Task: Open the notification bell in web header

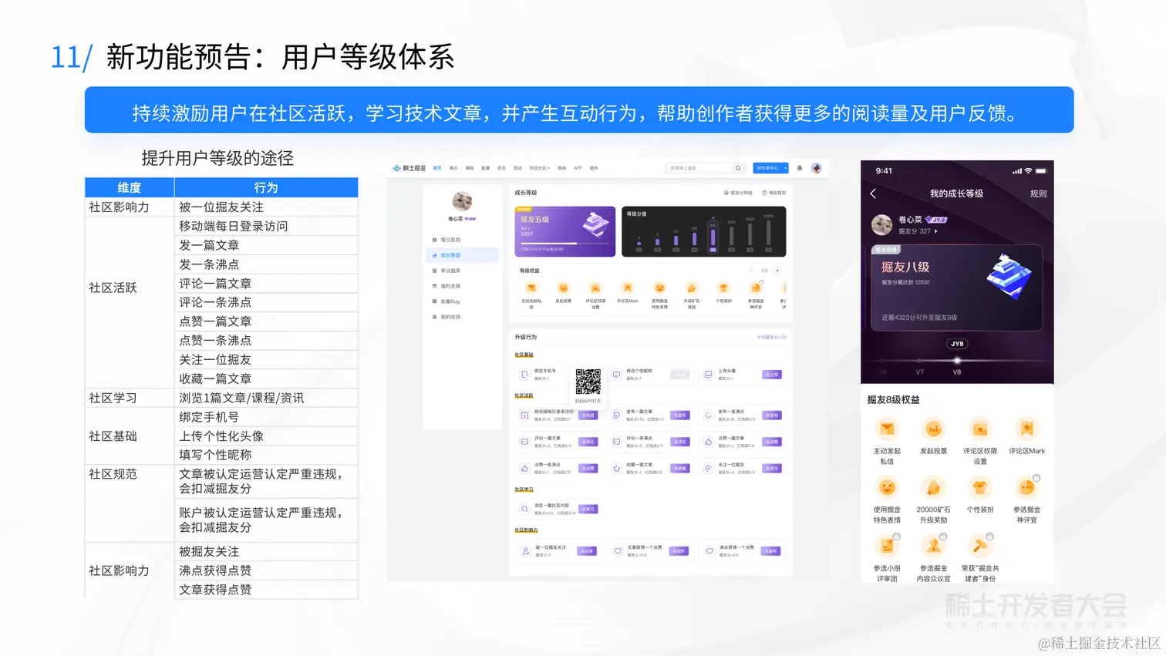Action: click(800, 168)
